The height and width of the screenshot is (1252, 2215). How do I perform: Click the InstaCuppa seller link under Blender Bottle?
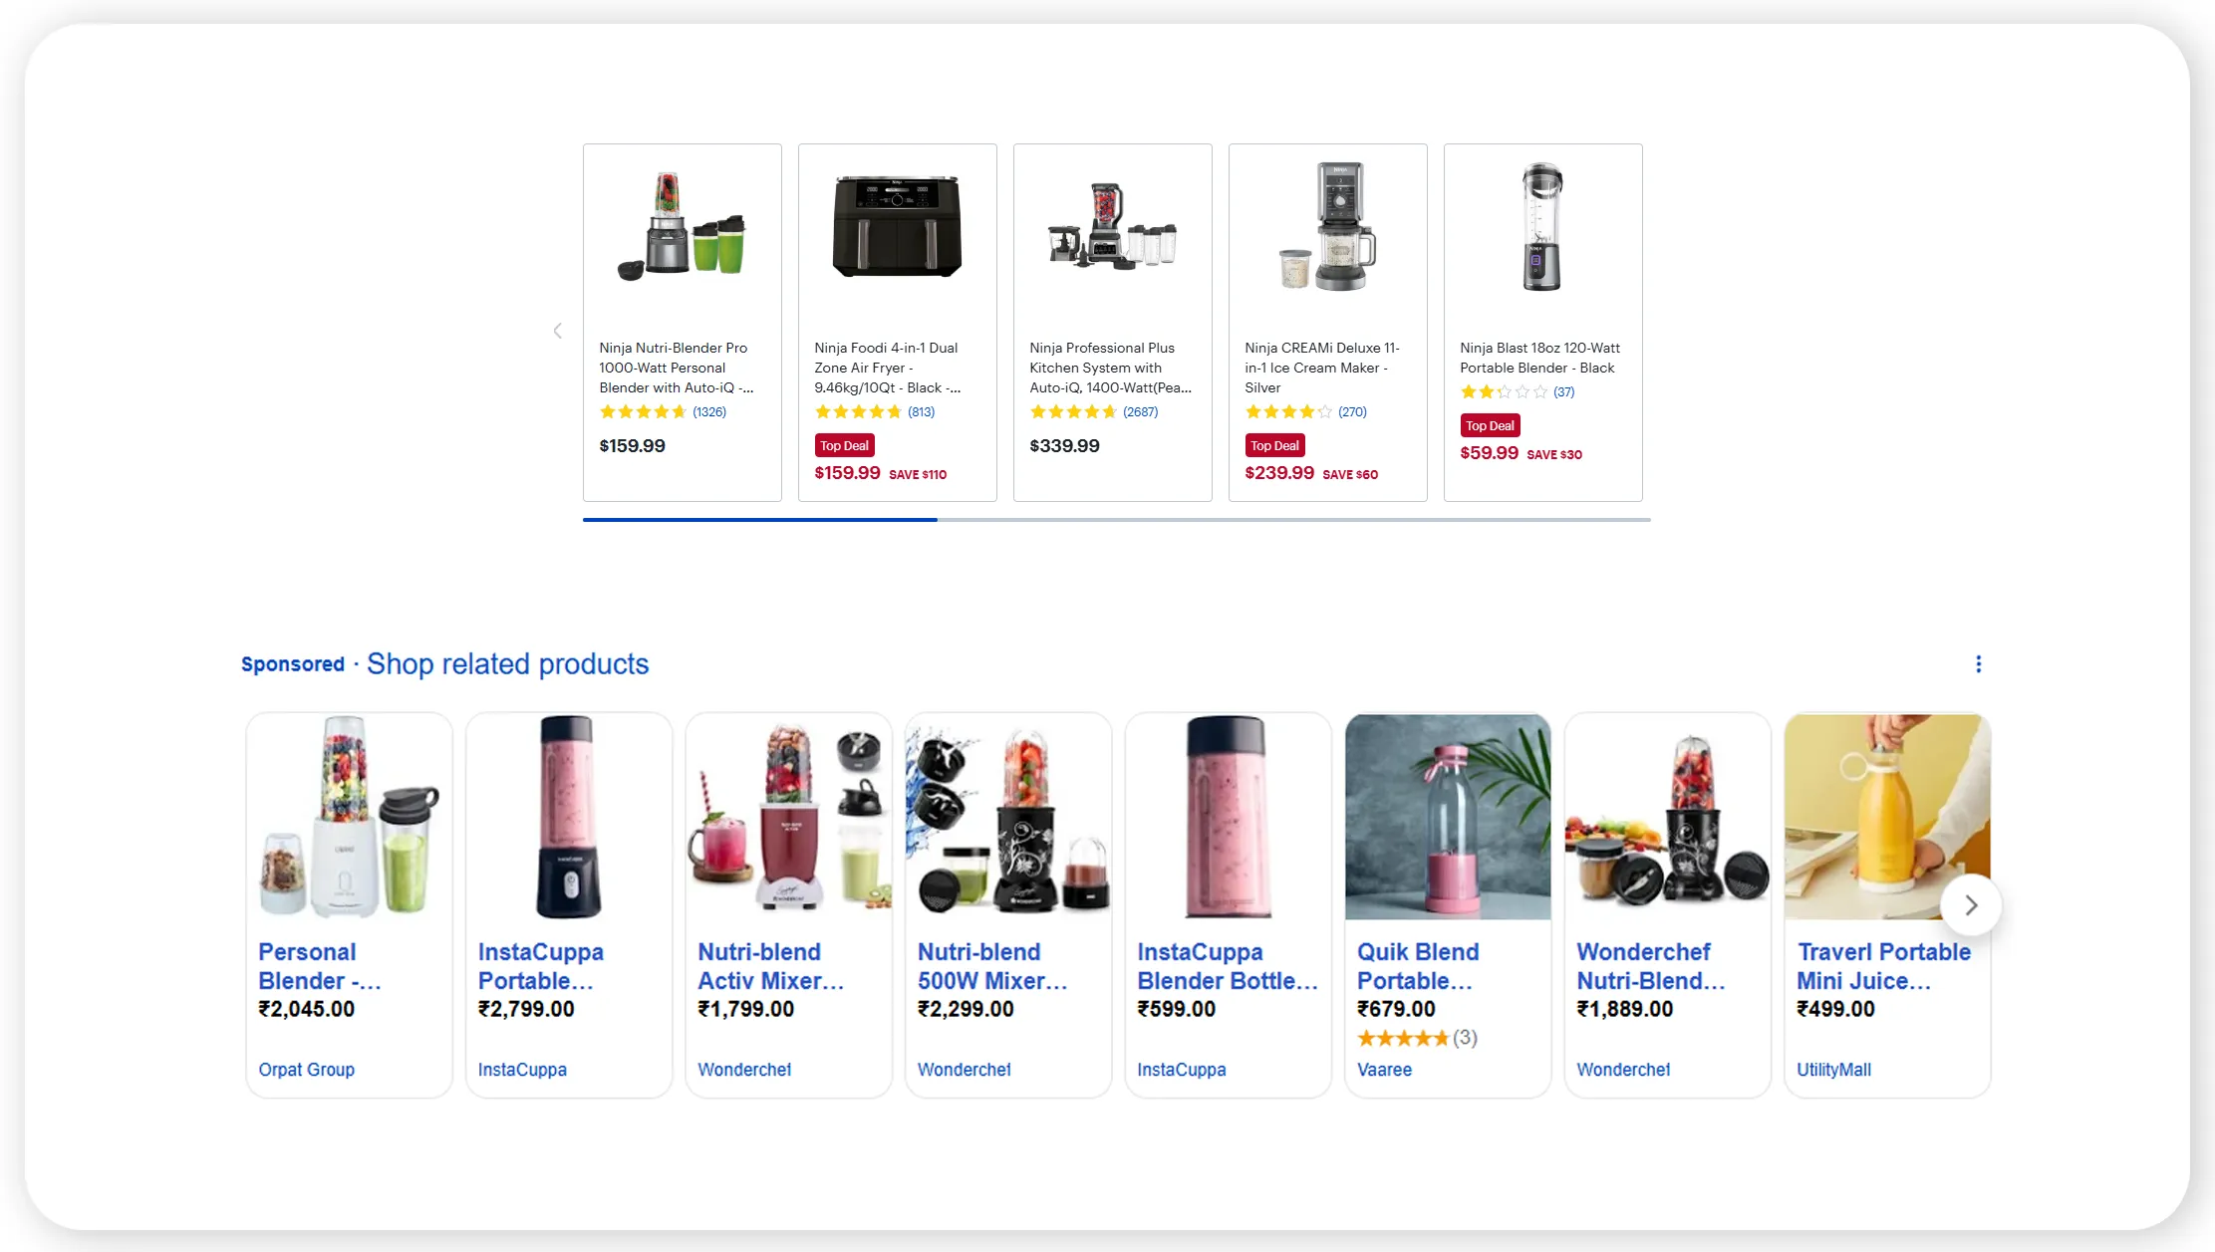1181,1069
